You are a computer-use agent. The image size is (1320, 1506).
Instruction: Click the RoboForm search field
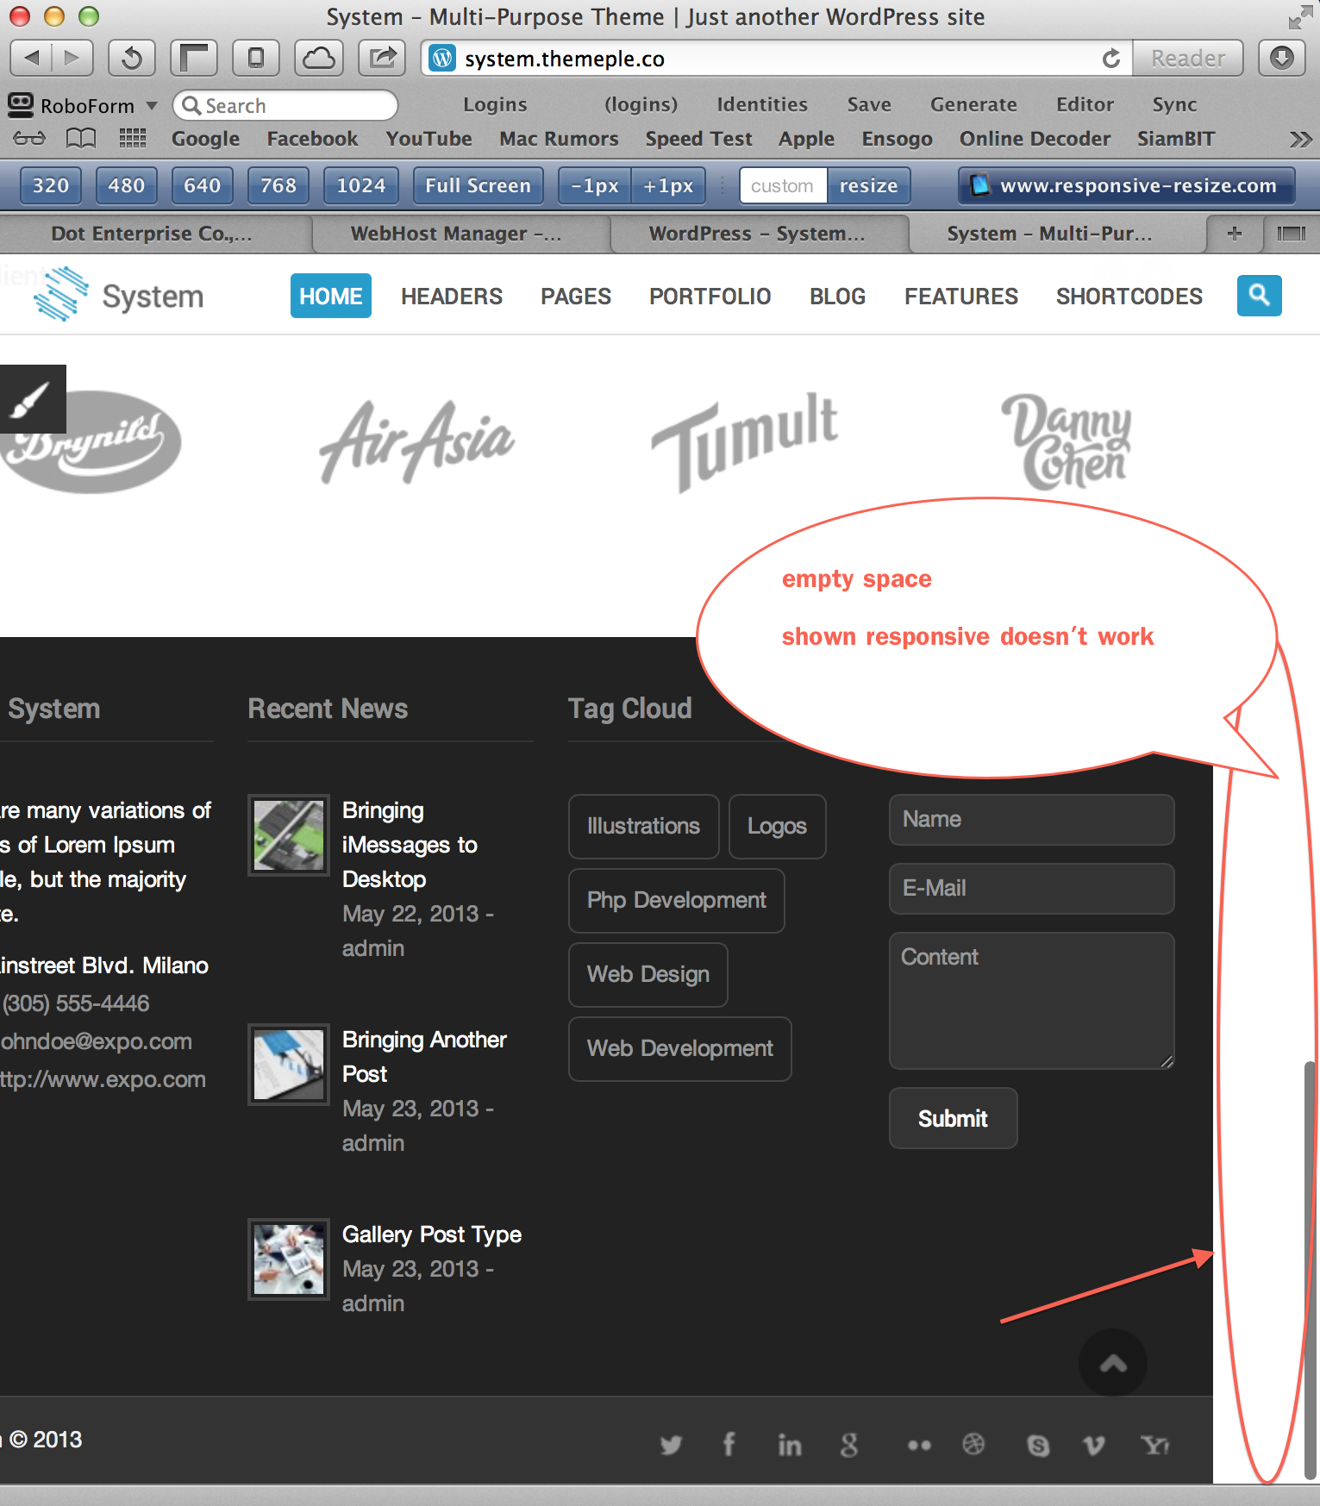(285, 105)
